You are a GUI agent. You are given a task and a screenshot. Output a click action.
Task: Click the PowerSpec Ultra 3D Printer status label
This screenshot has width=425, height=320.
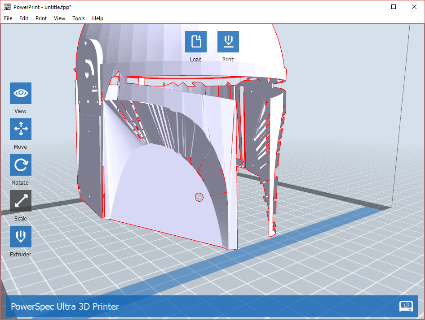[65, 306]
